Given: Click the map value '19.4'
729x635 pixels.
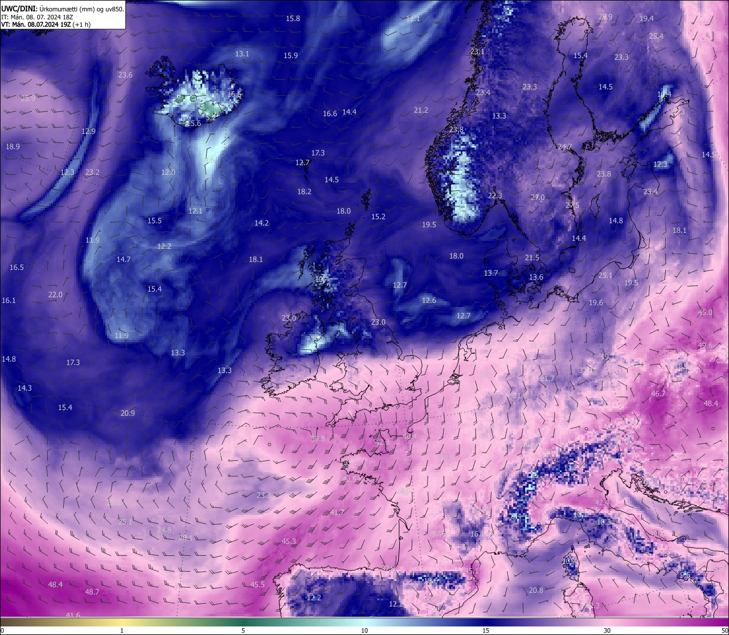Looking at the screenshot, I should tap(646, 19).
